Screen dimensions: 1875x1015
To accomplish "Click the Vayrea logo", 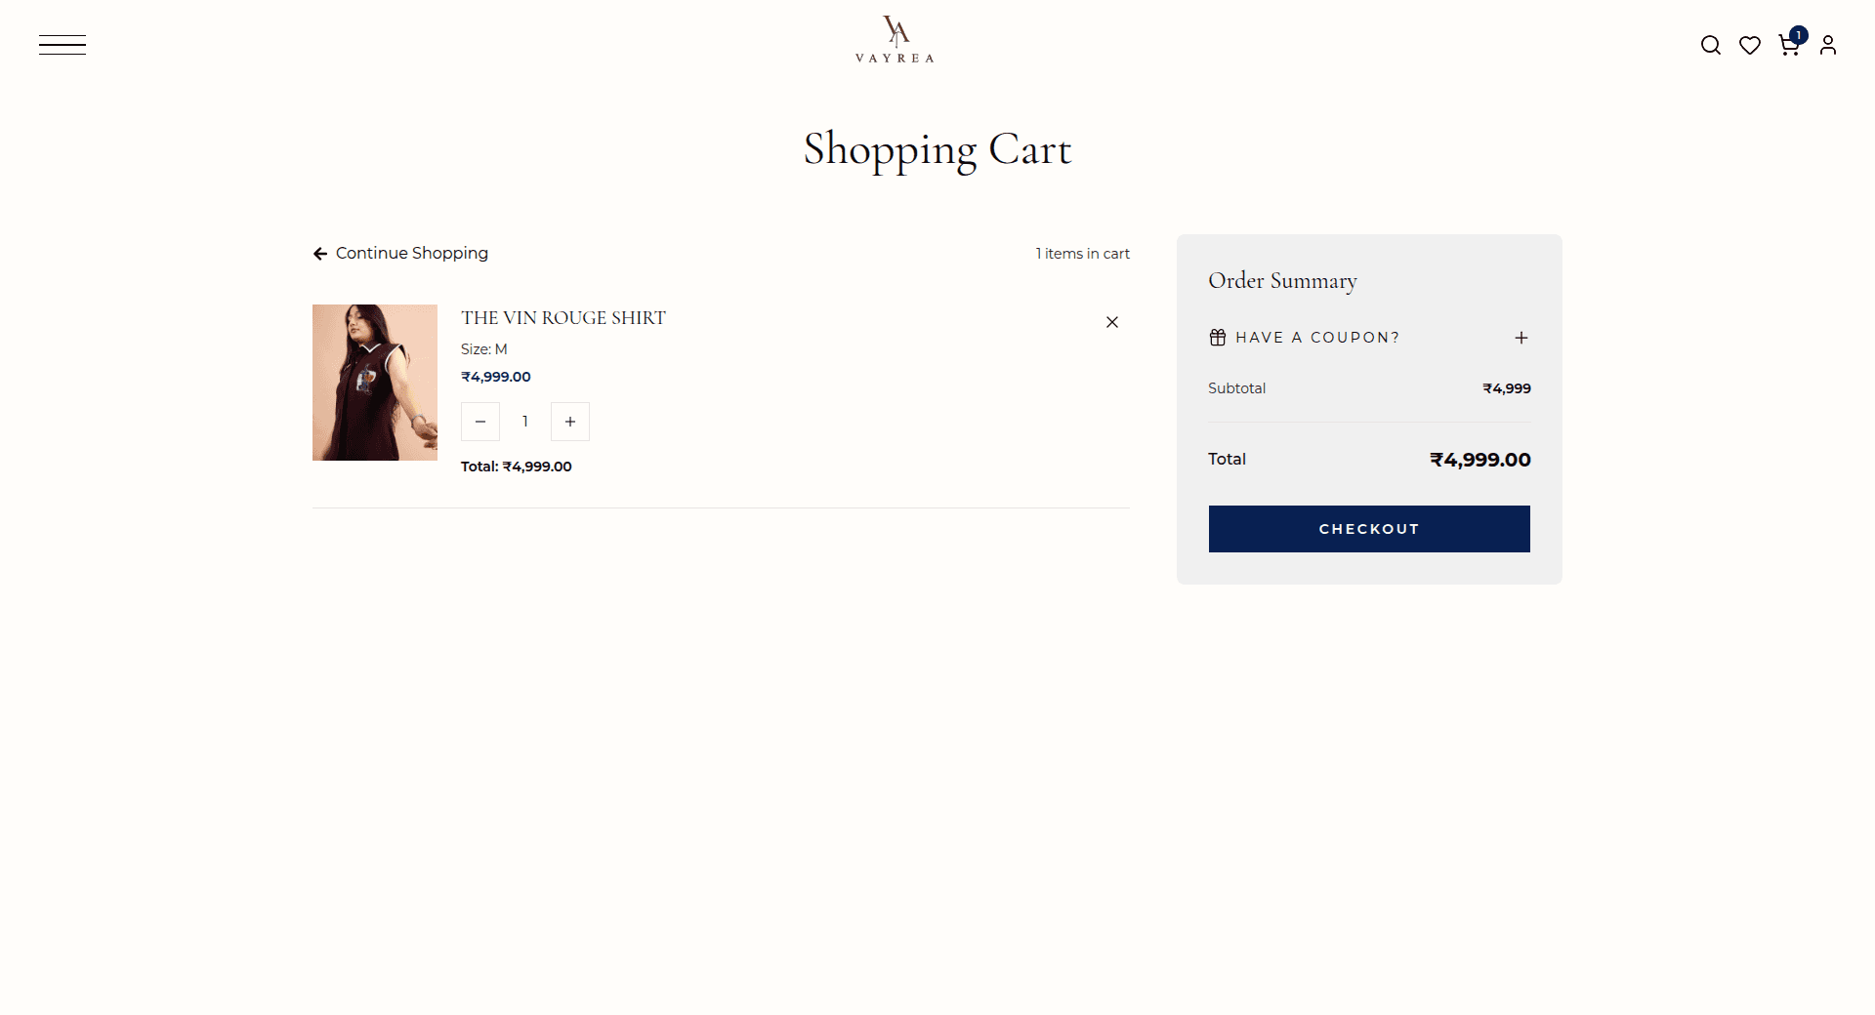I will 895,39.
